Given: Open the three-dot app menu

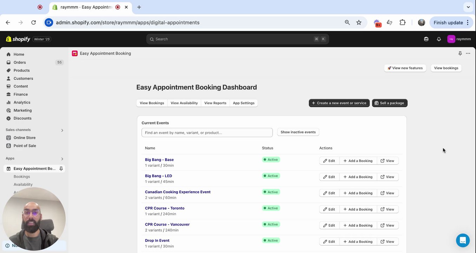Looking at the screenshot, I should point(468,53).
